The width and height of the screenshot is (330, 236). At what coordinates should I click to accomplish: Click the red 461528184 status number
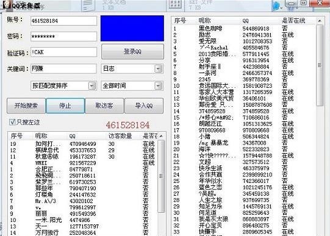coord(127,125)
